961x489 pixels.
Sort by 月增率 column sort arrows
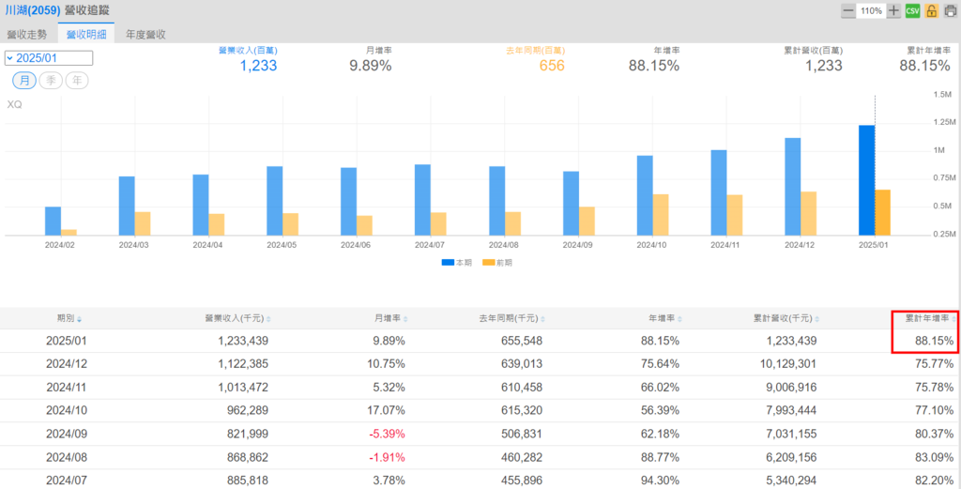tap(405, 319)
